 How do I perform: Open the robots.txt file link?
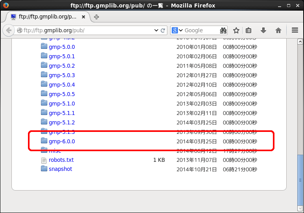61,160
